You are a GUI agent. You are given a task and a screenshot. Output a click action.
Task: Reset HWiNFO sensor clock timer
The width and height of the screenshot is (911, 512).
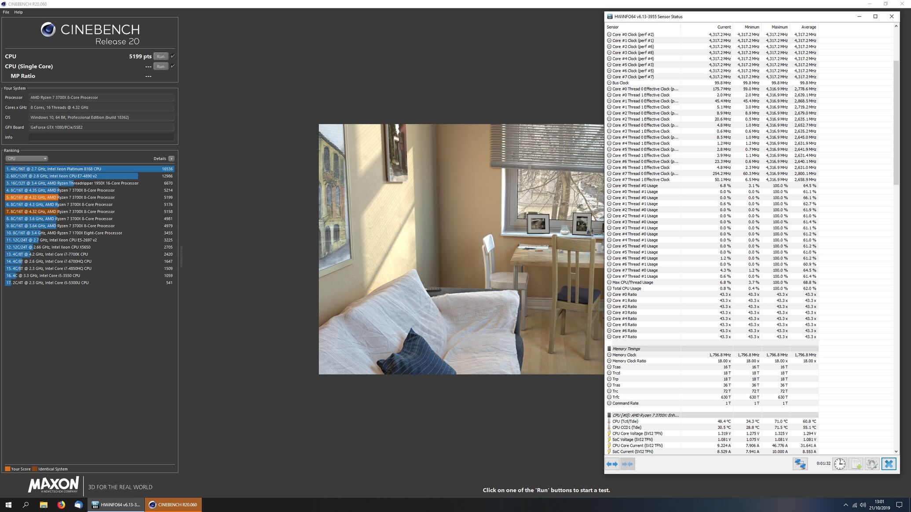(x=840, y=464)
